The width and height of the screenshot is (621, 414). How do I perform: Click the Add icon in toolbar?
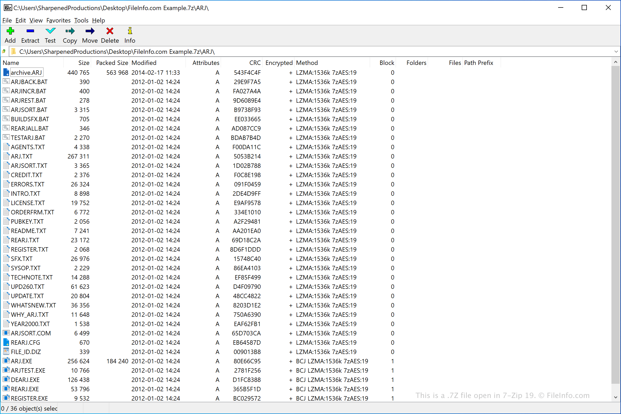click(10, 31)
